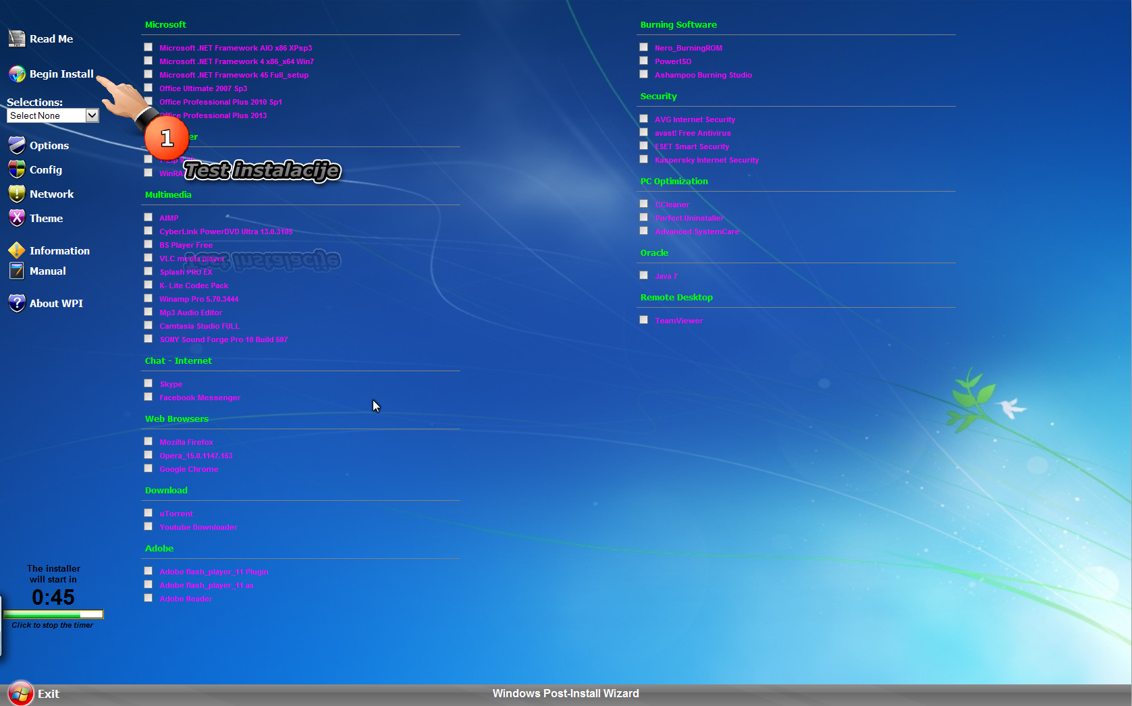1132x706 pixels.
Task: Click the countdown timer progress bar
Action: pyautogui.click(x=53, y=614)
